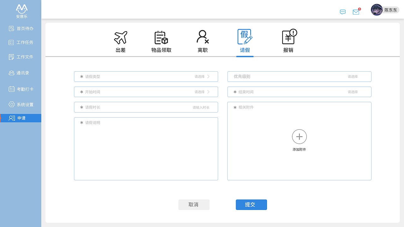This screenshot has width=404, height=227.
Task: Switch to the 离职 tab label
Action: pos(203,50)
